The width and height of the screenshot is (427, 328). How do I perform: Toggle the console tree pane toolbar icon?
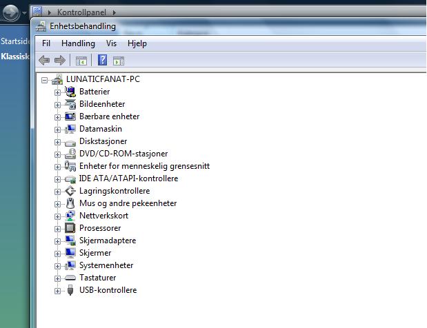(81, 61)
